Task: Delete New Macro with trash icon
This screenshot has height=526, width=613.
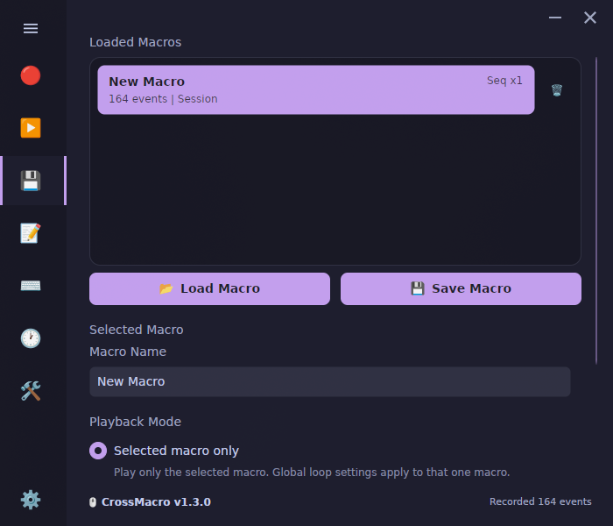Action: 557,90
